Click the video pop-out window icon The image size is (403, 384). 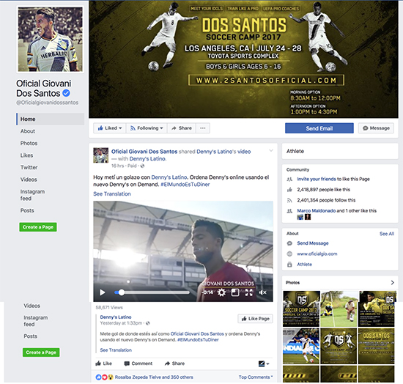point(235,292)
